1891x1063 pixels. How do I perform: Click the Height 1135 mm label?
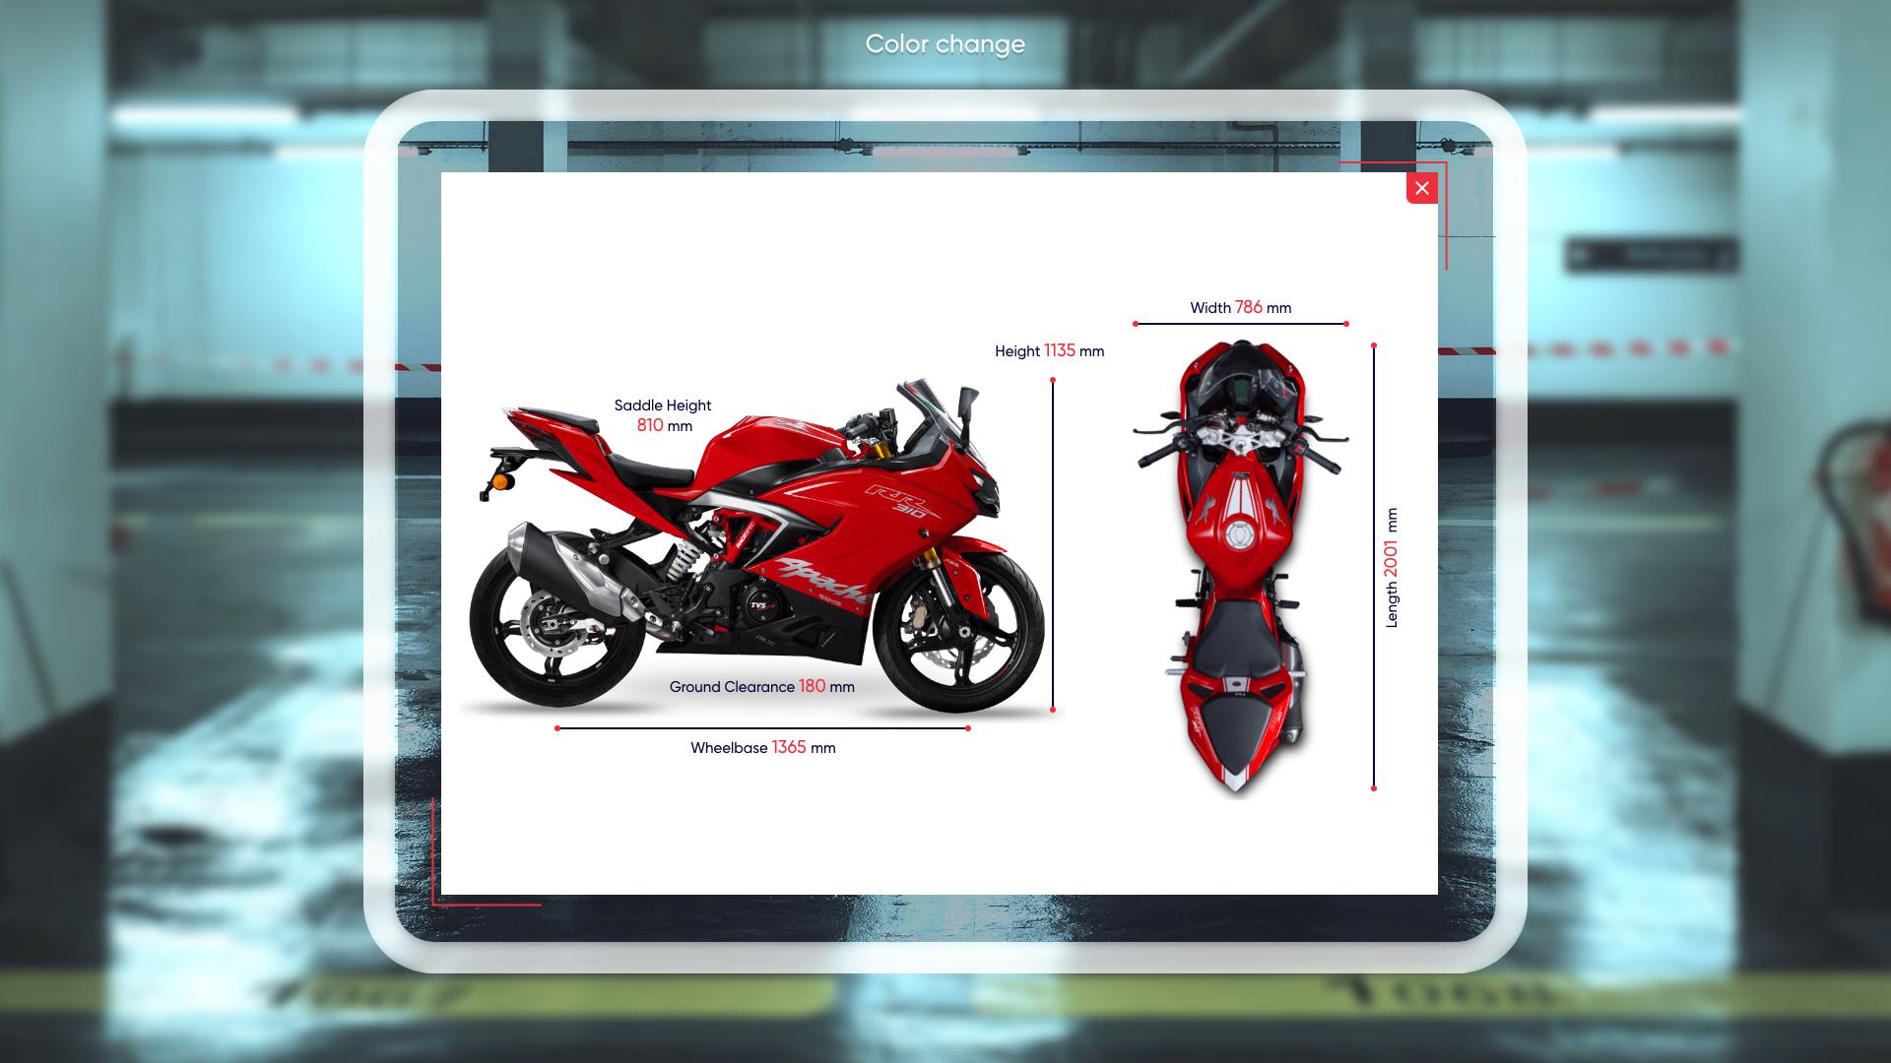[x=1049, y=351]
